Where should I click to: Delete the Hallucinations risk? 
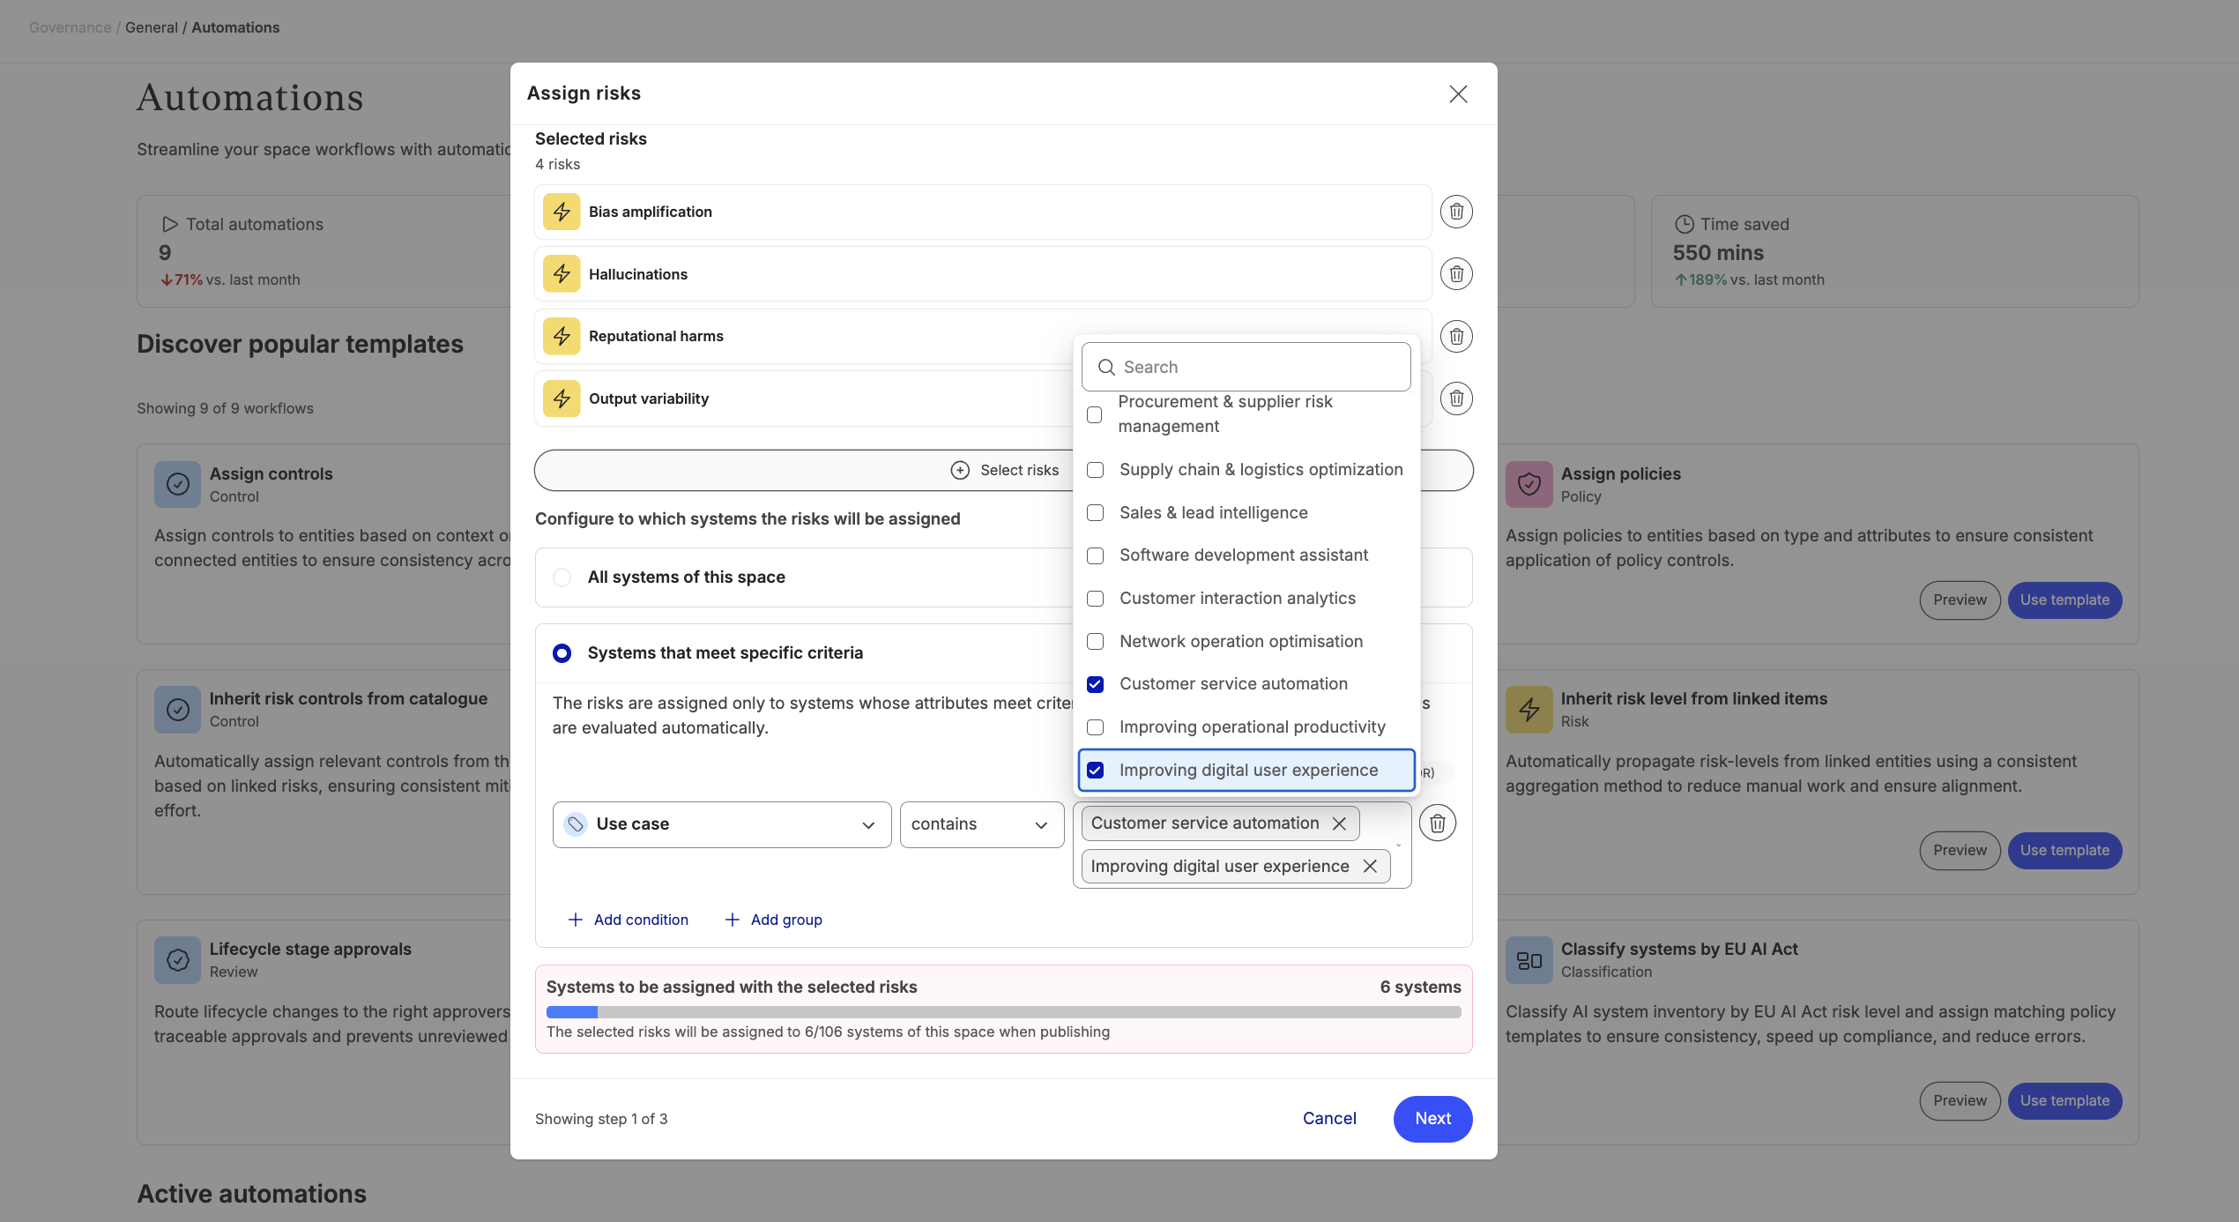pyautogui.click(x=1456, y=274)
